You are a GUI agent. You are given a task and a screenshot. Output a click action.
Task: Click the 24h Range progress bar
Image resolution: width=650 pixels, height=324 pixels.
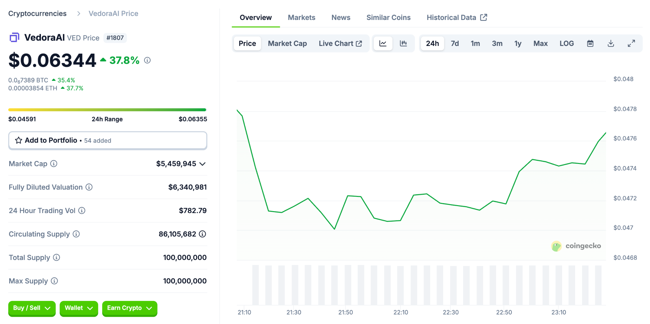click(107, 110)
